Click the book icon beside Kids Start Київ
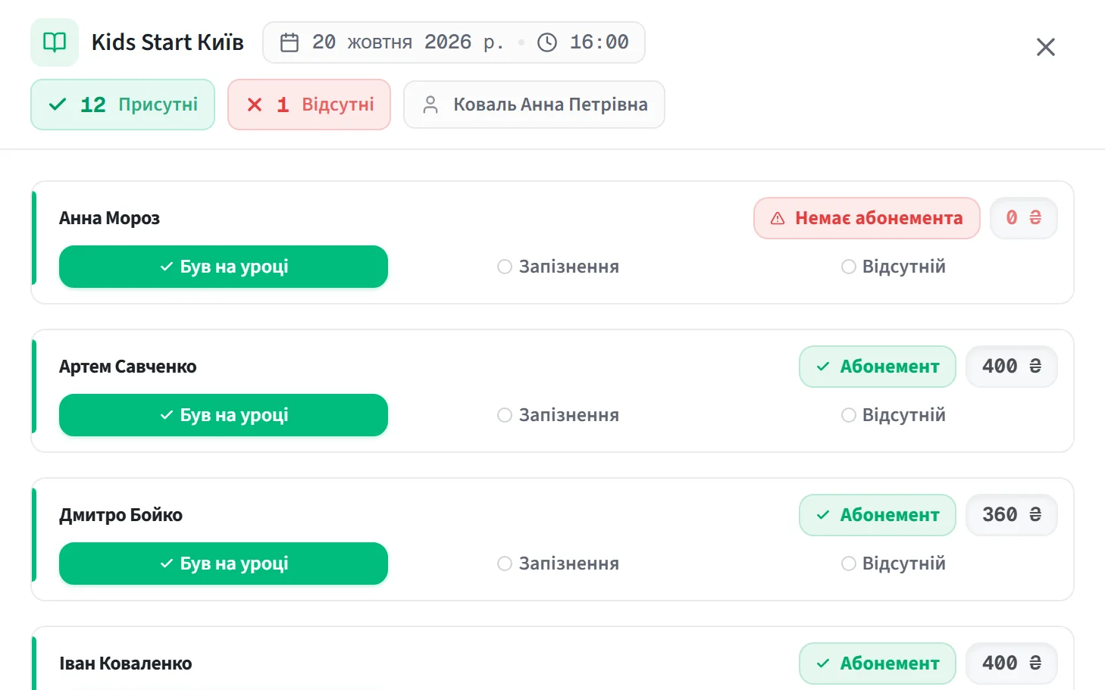 [55, 42]
